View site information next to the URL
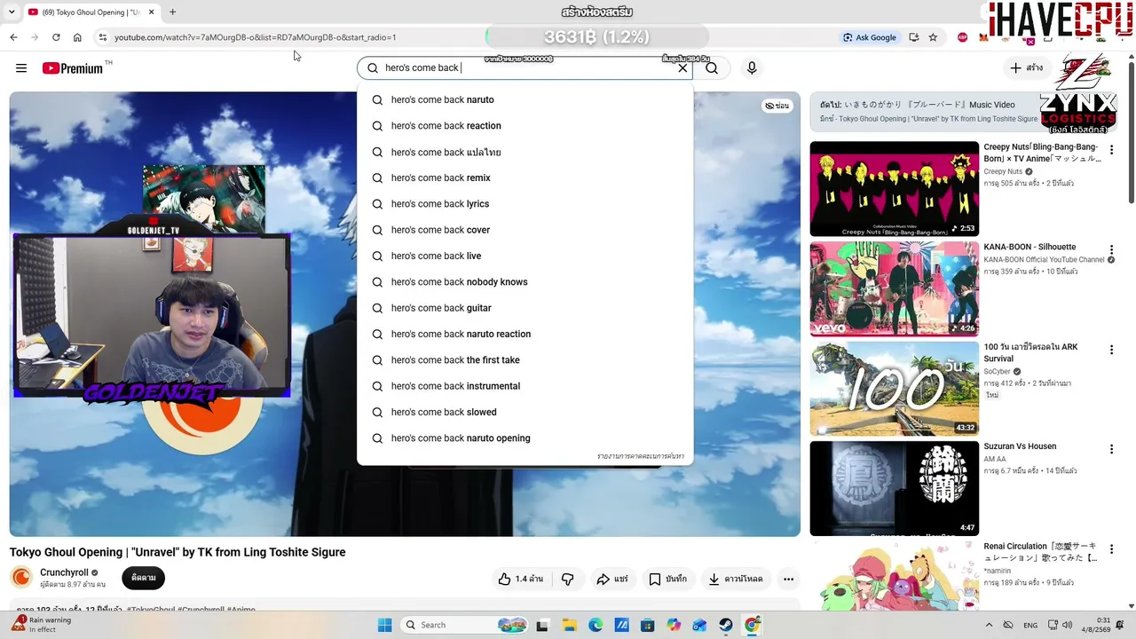Viewport: 1136px width, 639px height. click(x=102, y=37)
